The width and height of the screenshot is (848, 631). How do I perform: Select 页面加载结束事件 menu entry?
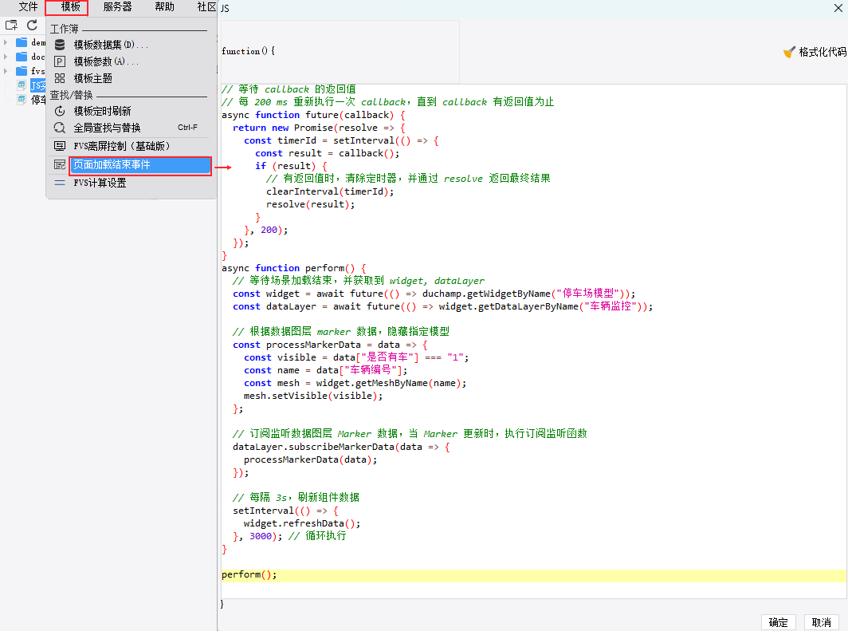coord(112,165)
